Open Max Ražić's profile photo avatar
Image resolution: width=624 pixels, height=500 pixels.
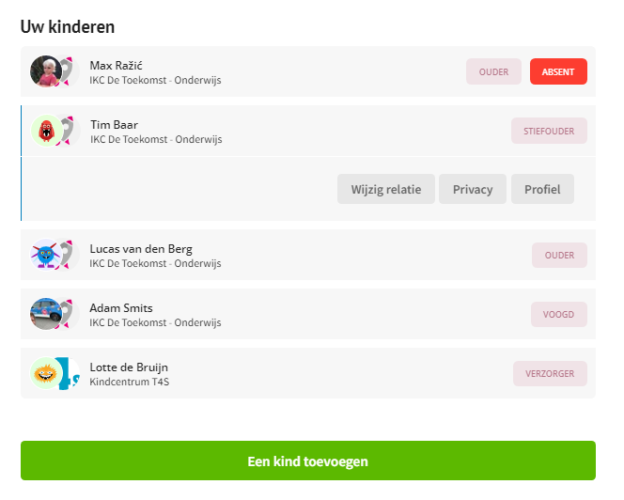point(46,71)
